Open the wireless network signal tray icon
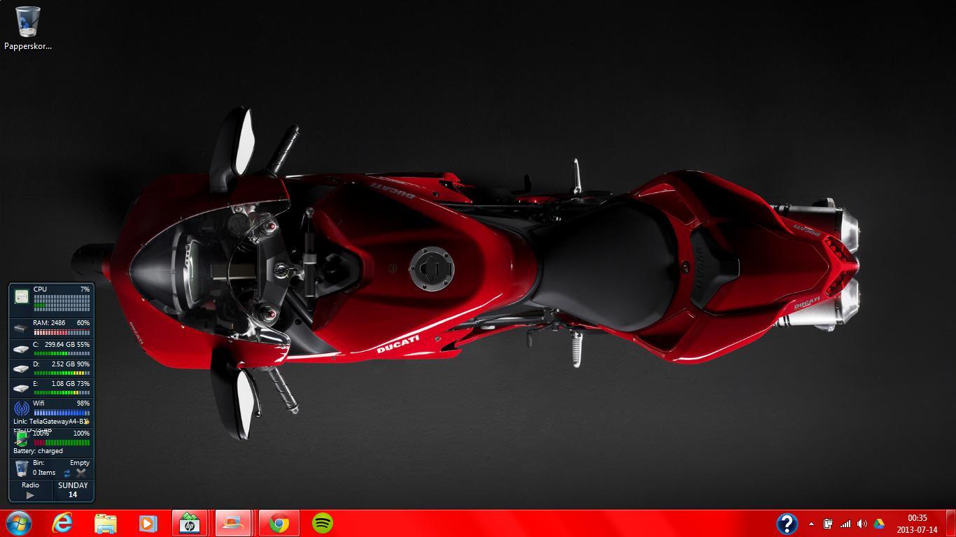Image resolution: width=956 pixels, height=537 pixels. [x=845, y=524]
